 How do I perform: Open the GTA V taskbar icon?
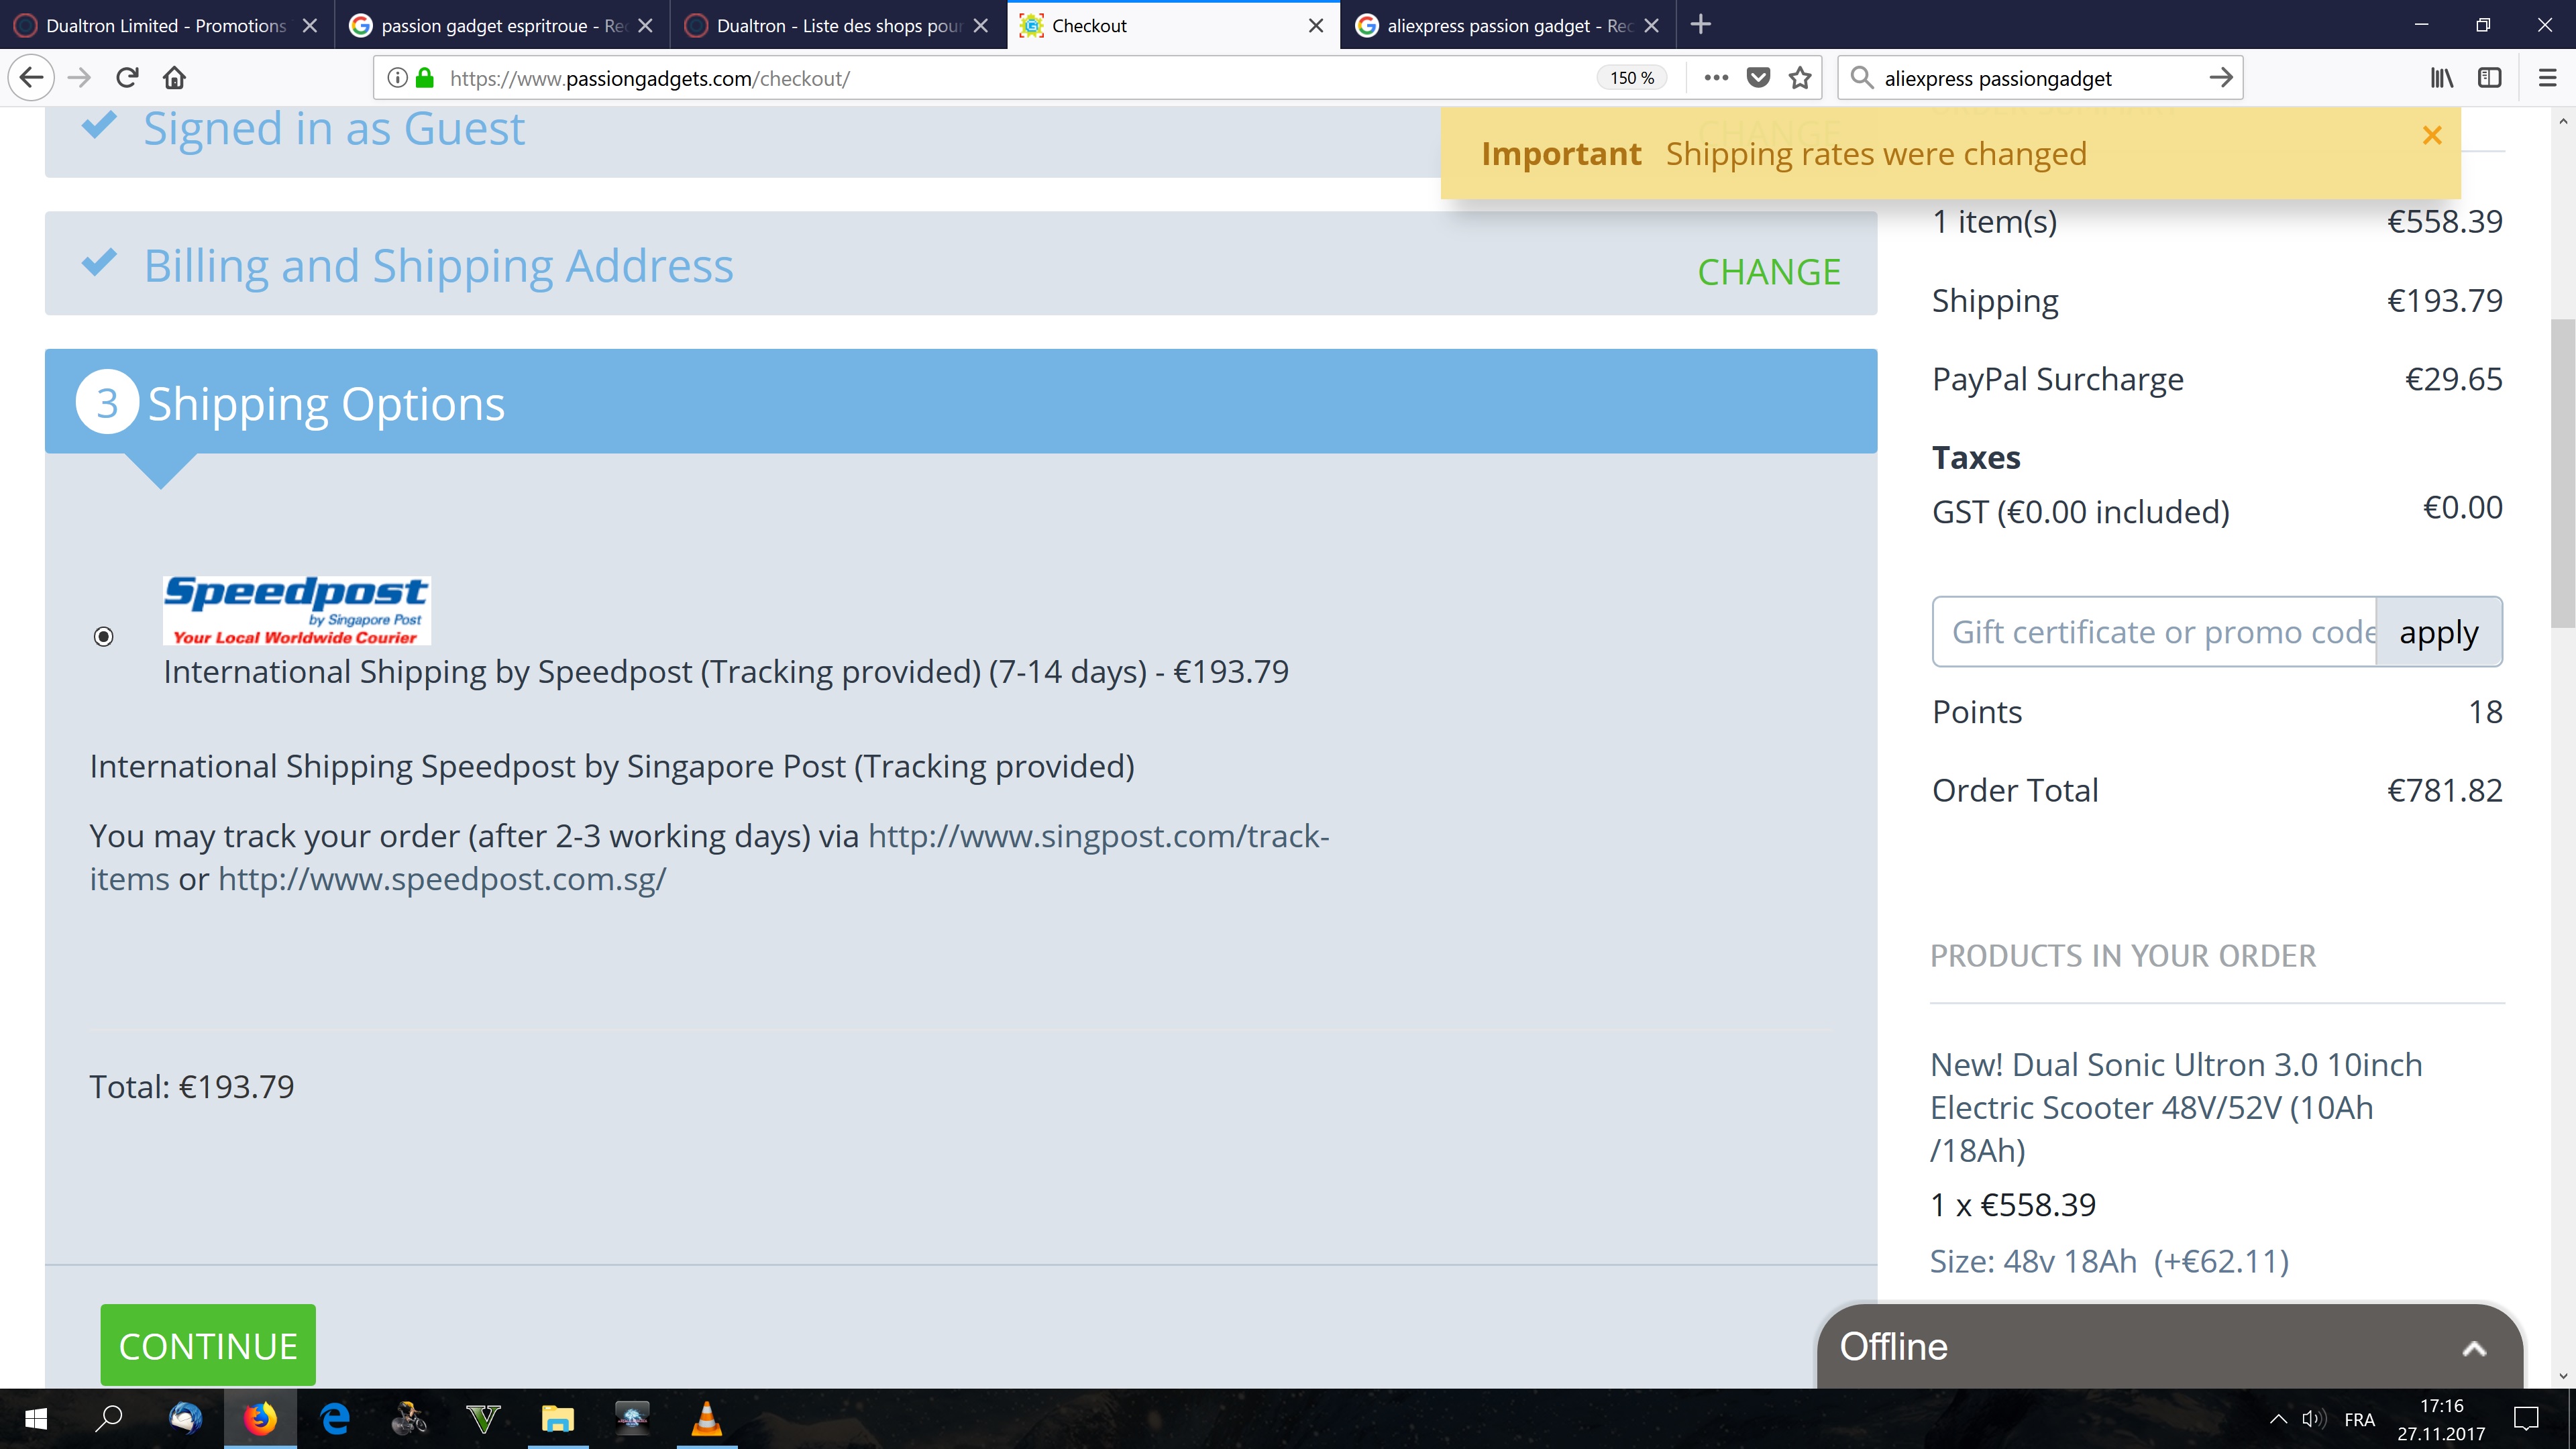tap(484, 1419)
